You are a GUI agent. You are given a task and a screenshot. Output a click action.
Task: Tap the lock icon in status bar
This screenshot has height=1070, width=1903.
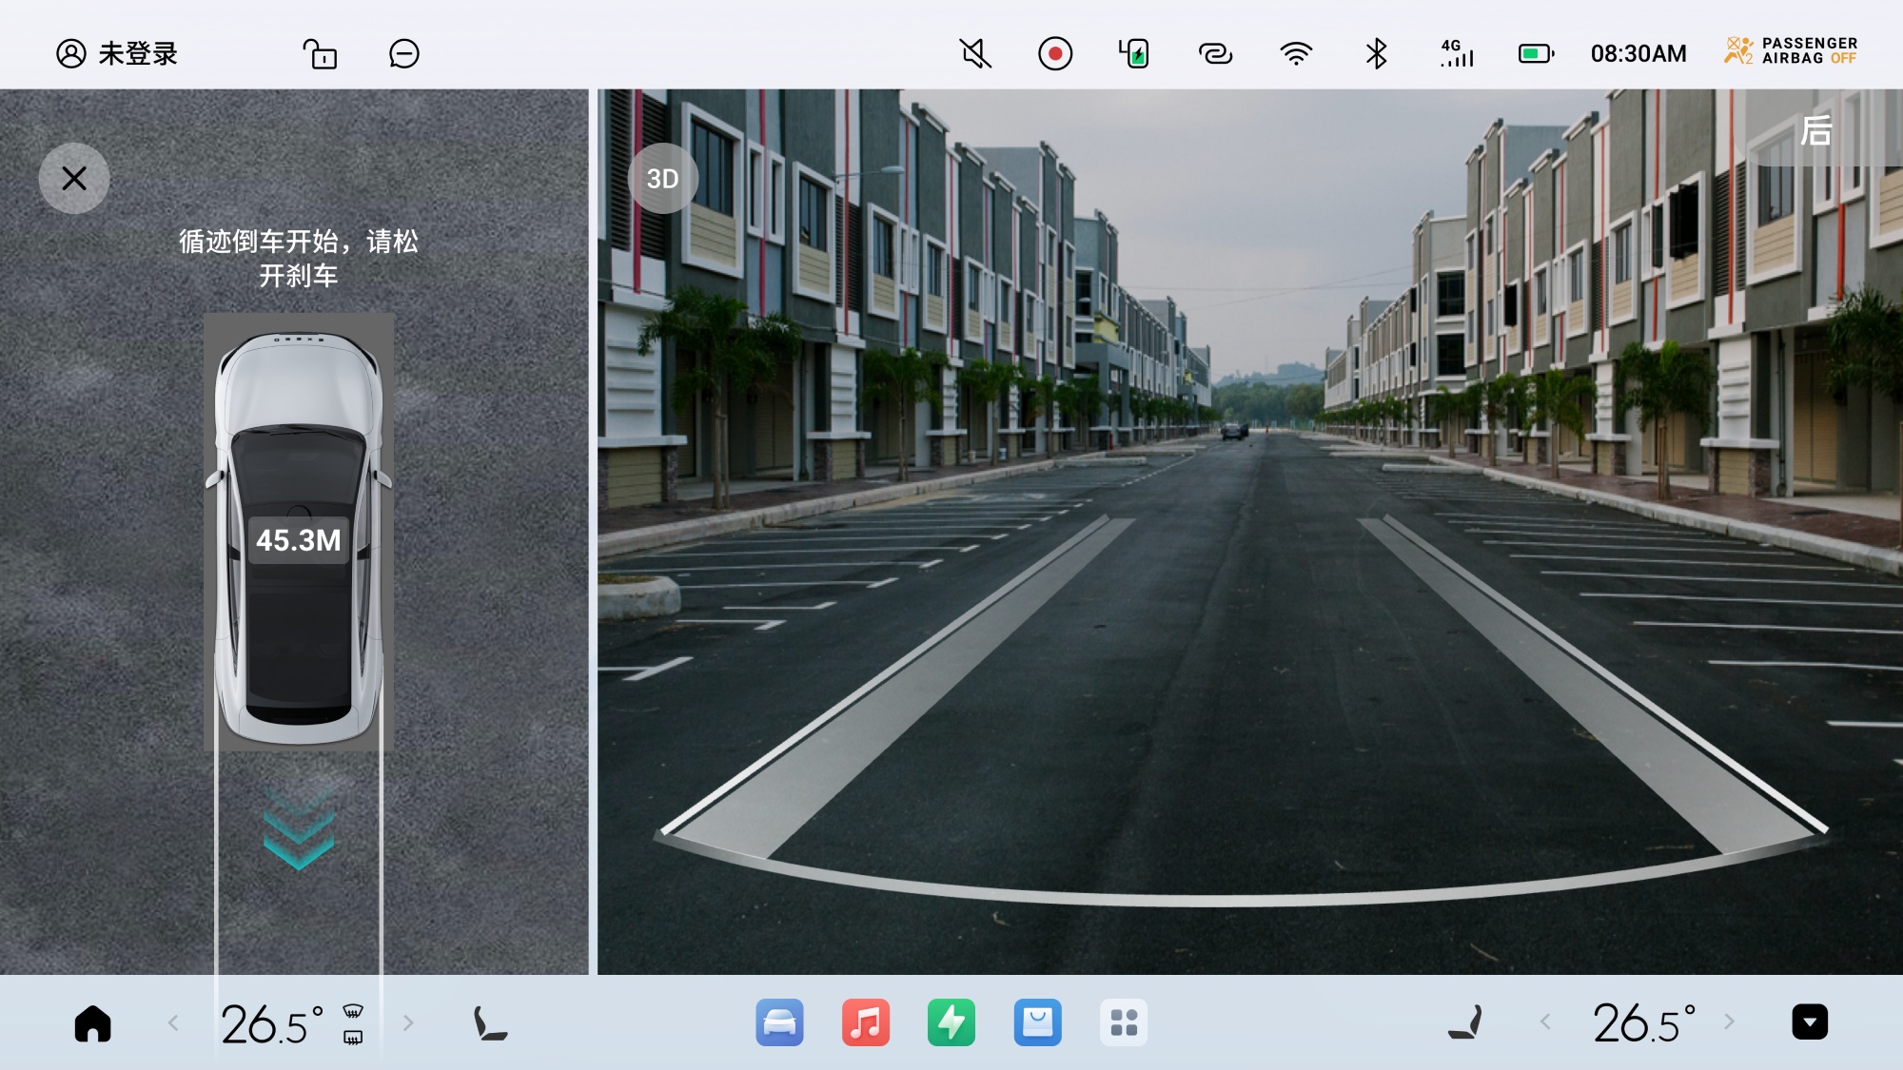[x=320, y=54]
